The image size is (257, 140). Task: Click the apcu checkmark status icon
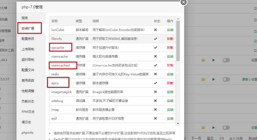point(155,83)
